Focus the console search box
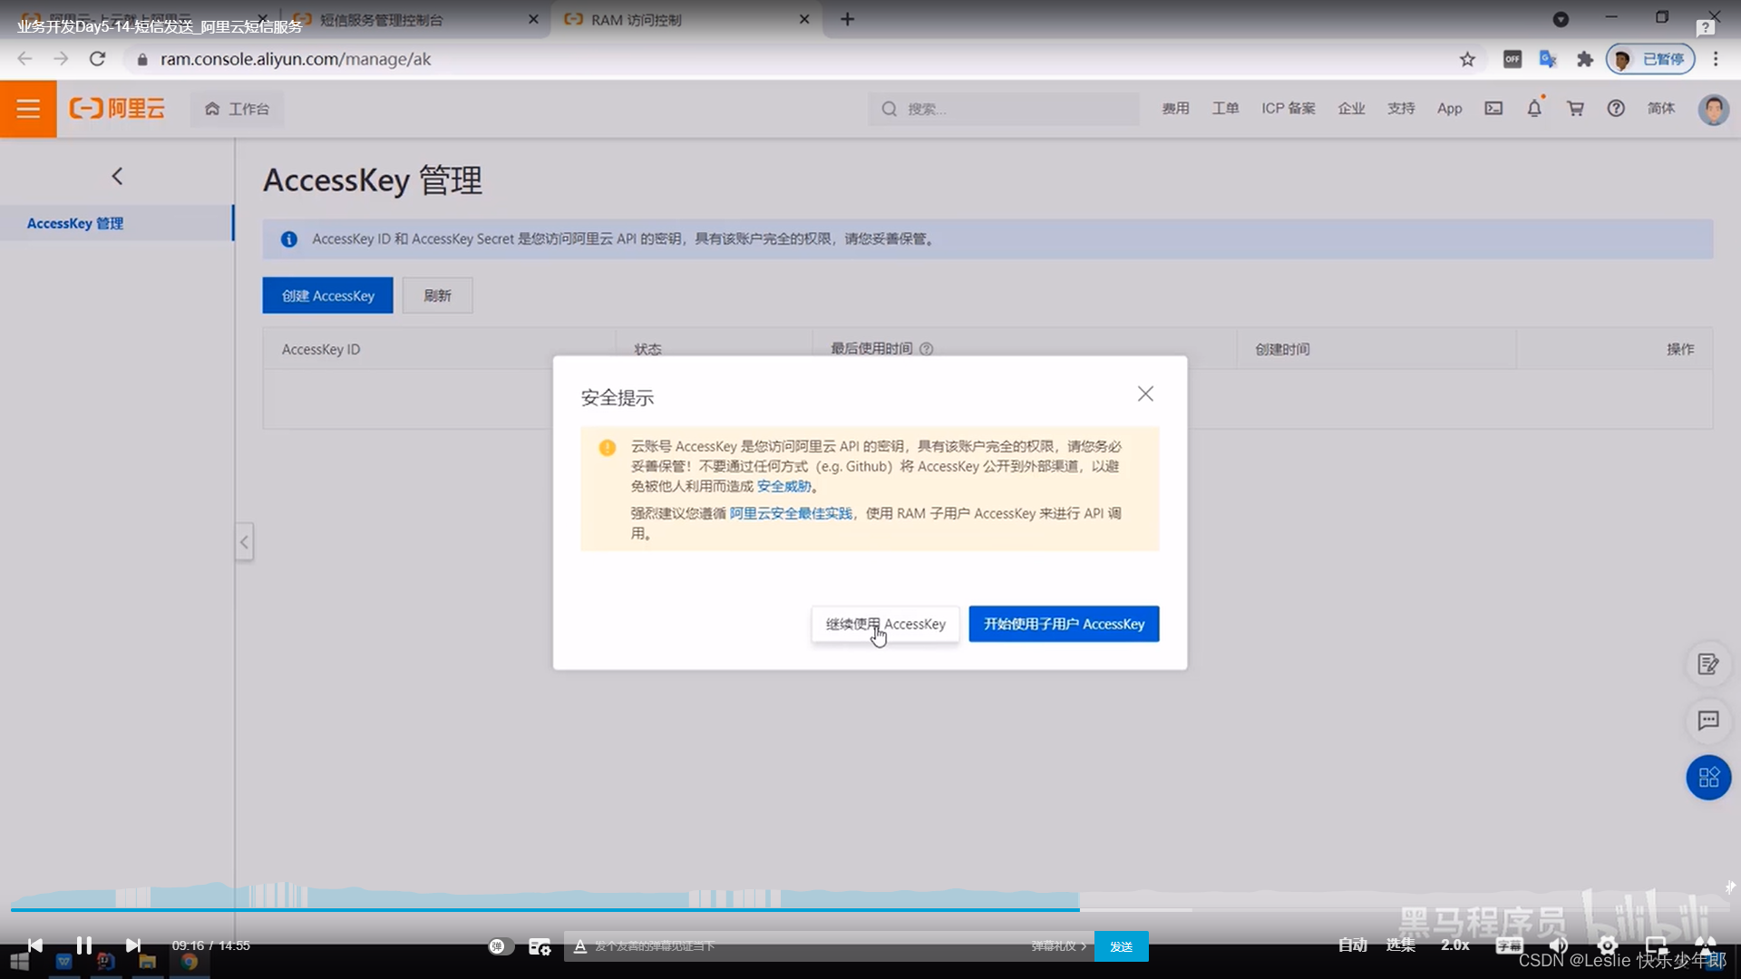This screenshot has width=1741, height=979. coord(1003,109)
